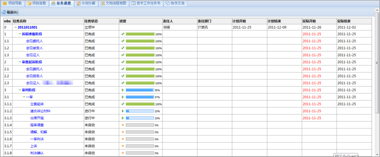Collapse the 一审 tree node
This screenshot has height=157, width=380.
coord(24,97)
